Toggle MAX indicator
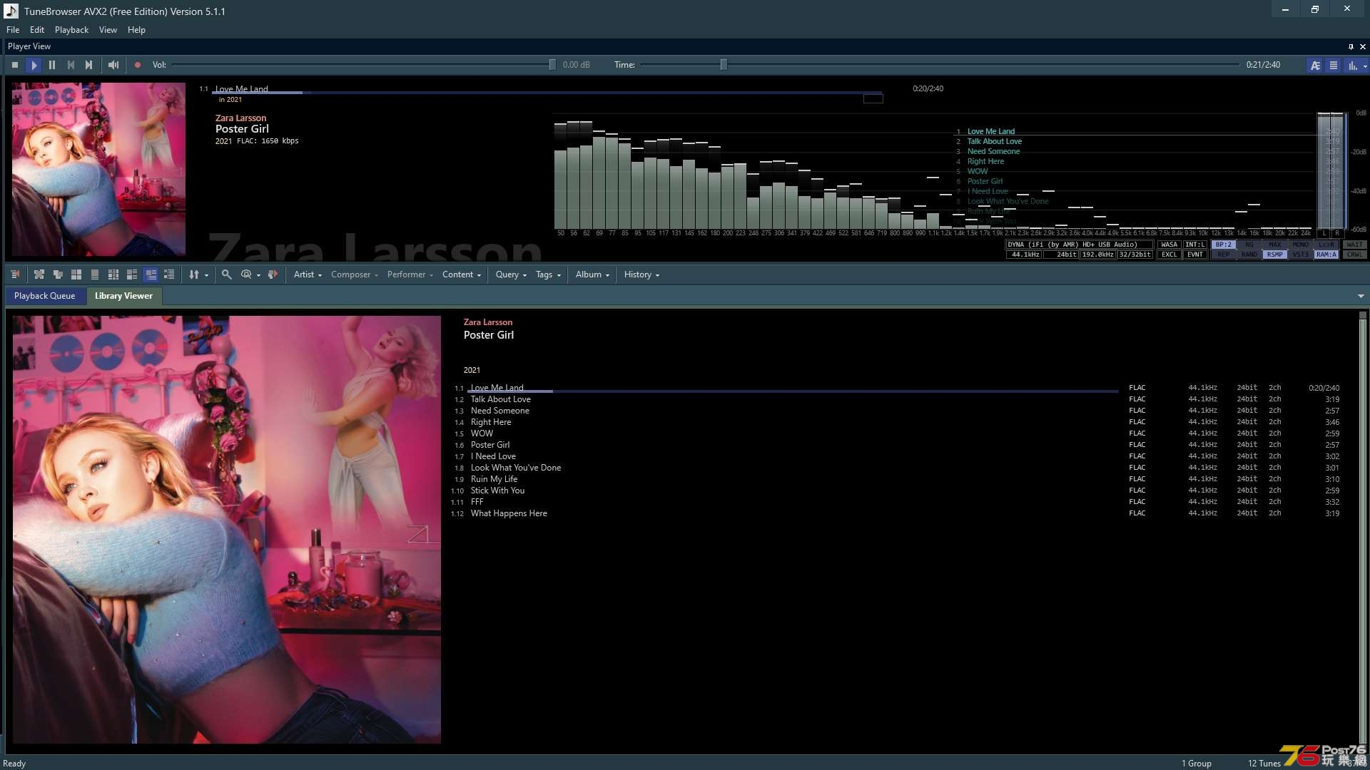 pyautogui.click(x=1275, y=245)
